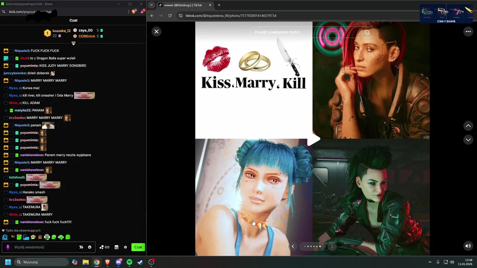The height and width of the screenshot is (268, 477).
Task: Open the taskbar volume speaker control
Action: (452, 262)
